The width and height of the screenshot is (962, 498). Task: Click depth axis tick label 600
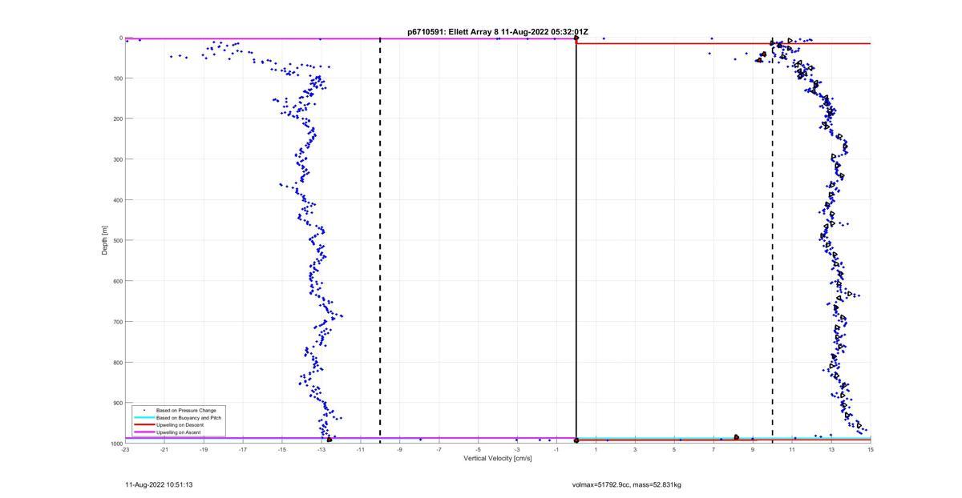tap(117, 281)
